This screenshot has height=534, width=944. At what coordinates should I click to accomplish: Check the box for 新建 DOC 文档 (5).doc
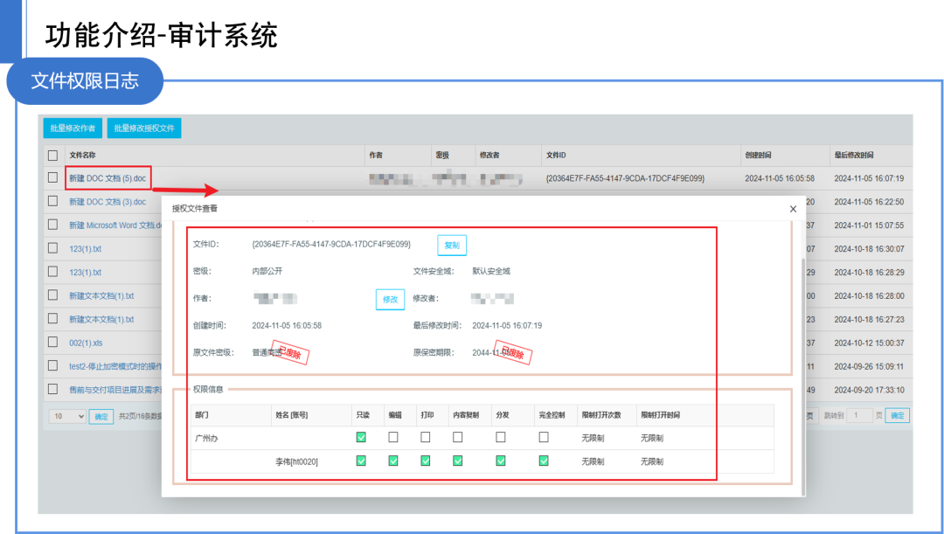53,177
